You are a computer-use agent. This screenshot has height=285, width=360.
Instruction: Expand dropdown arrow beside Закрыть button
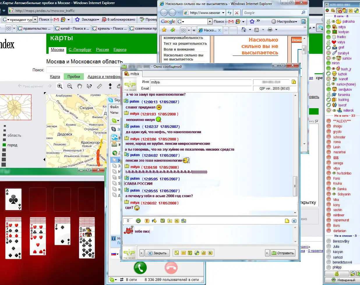pos(142,253)
